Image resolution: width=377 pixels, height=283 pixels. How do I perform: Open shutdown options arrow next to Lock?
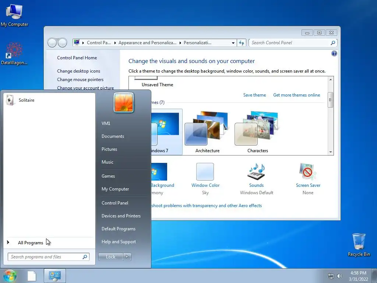pyautogui.click(x=127, y=257)
